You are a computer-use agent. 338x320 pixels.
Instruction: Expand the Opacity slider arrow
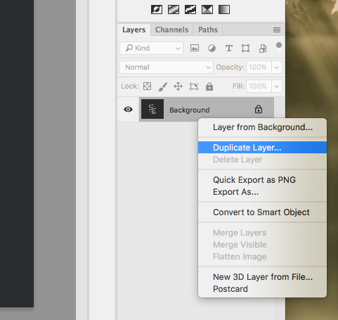tap(277, 68)
